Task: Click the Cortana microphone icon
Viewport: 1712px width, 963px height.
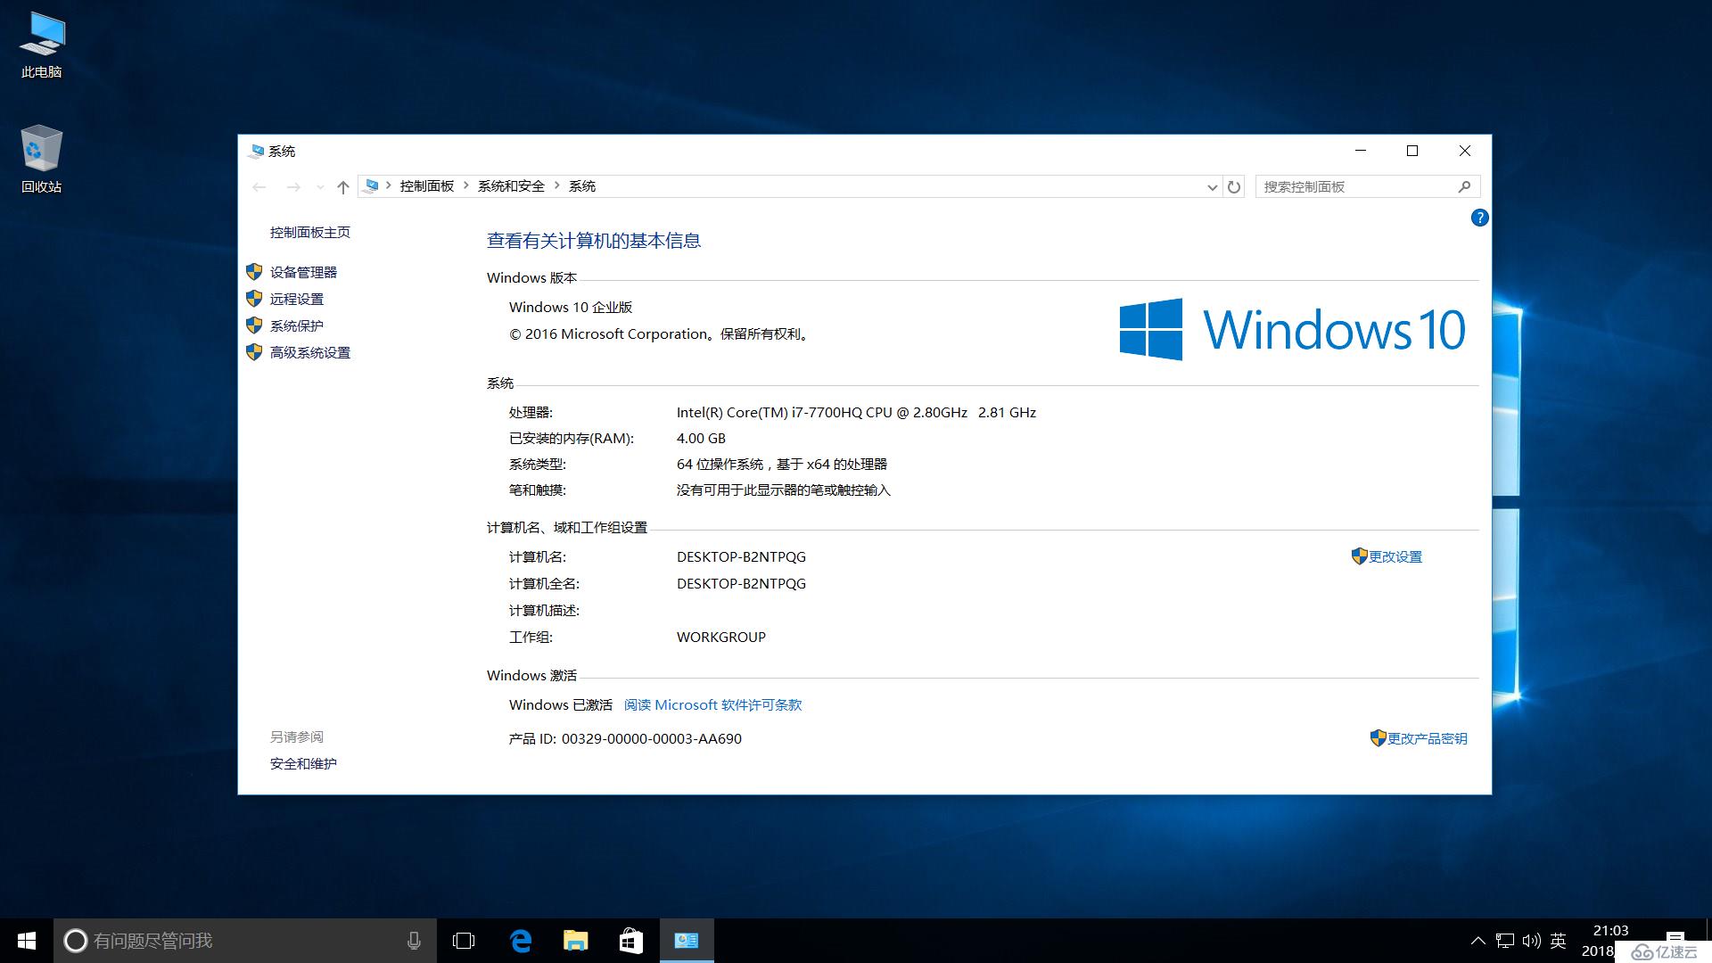Action: pyautogui.click(x=414, y=941)
